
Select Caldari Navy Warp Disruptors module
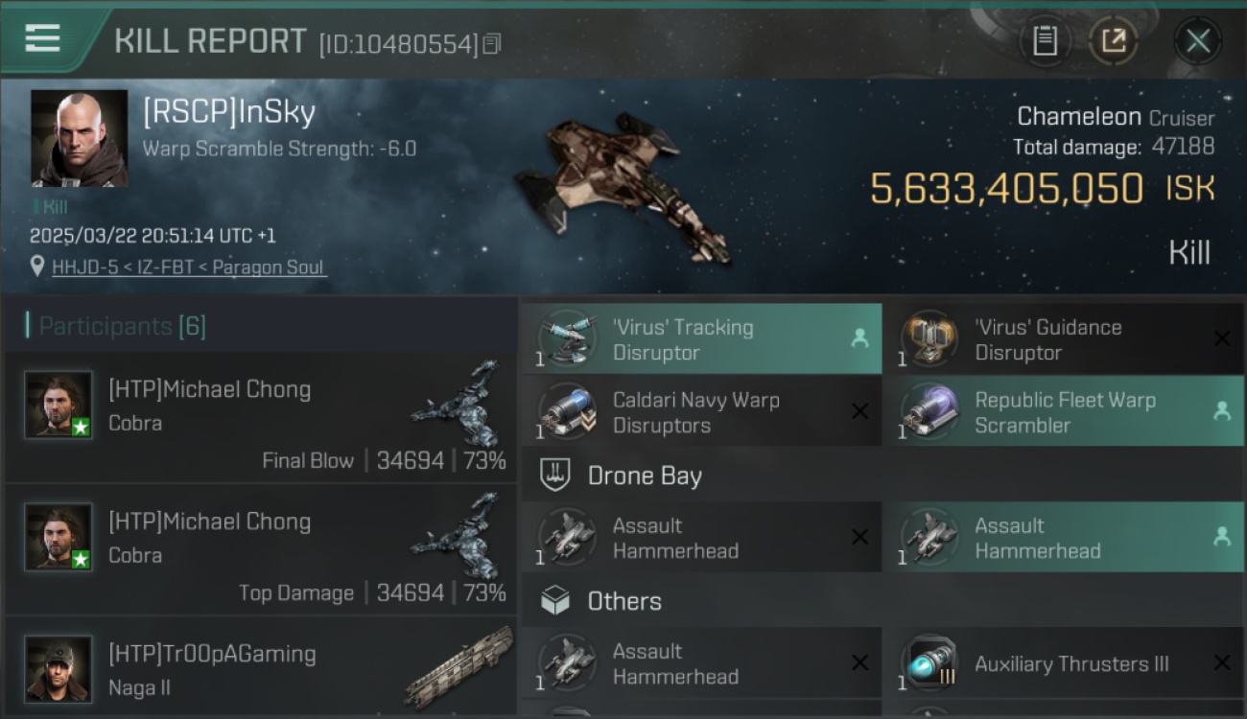click(x=702, y=412)
